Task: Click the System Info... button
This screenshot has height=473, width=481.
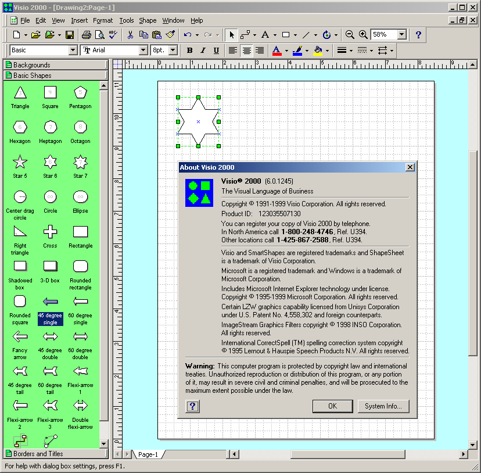Action: point(383,406)
